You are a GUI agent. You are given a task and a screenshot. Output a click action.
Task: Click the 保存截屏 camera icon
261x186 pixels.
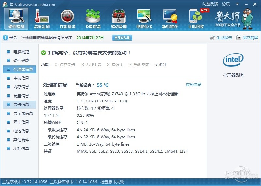click(238, 38)
